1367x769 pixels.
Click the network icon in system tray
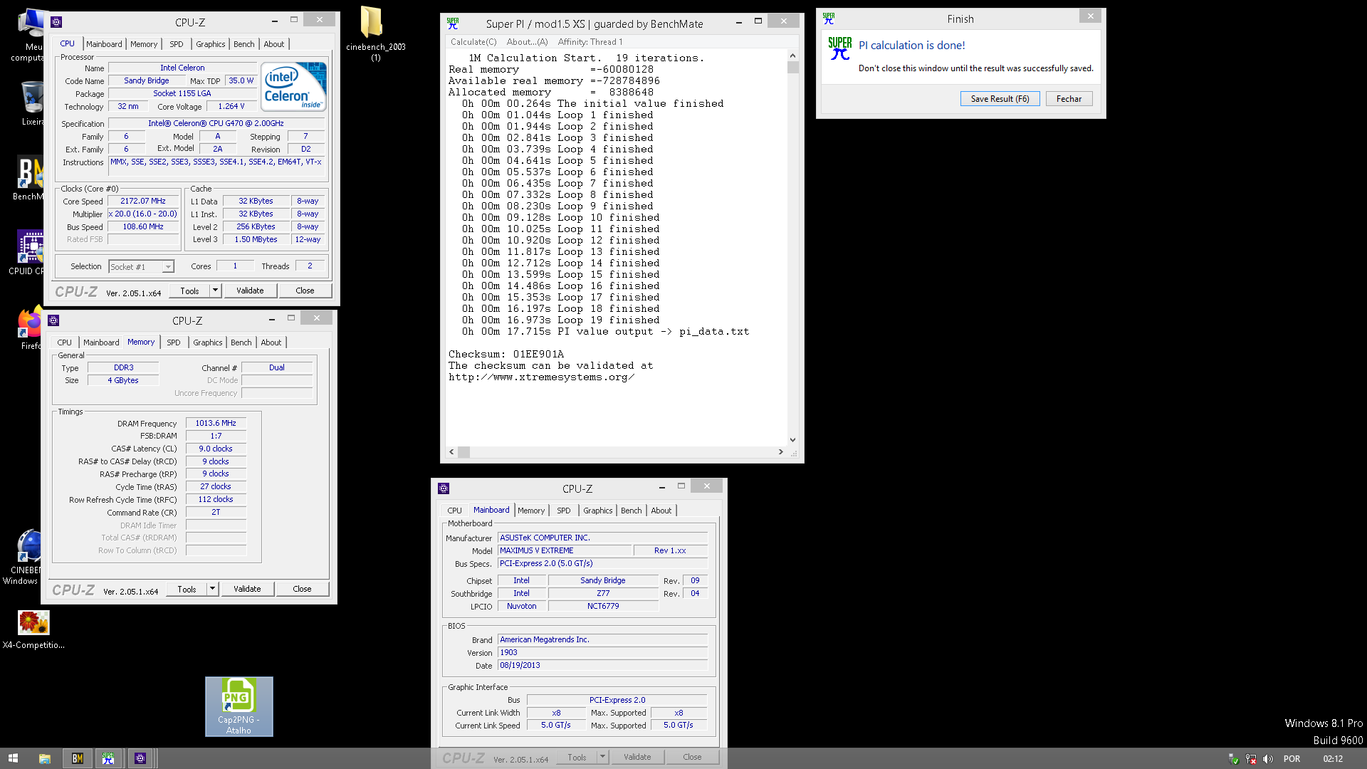pyautogui.click(x=1251, y=759)
